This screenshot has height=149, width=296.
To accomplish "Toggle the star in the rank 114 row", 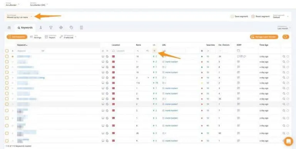I will point(13,83).
